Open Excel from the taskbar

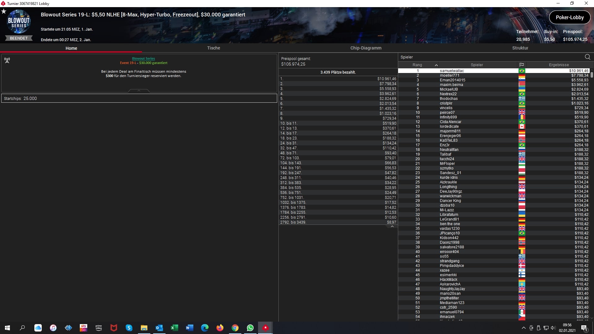174,328
